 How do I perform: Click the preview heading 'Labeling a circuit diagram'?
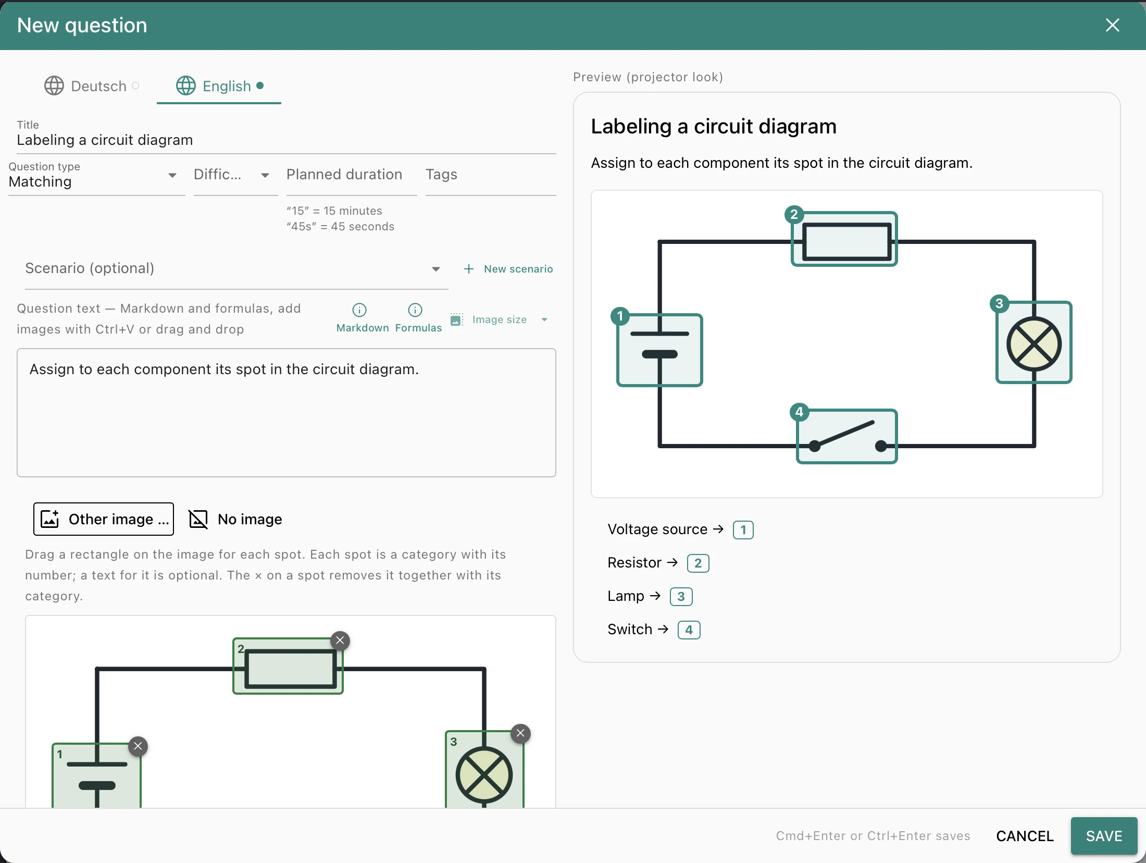[x=714, y=127]
